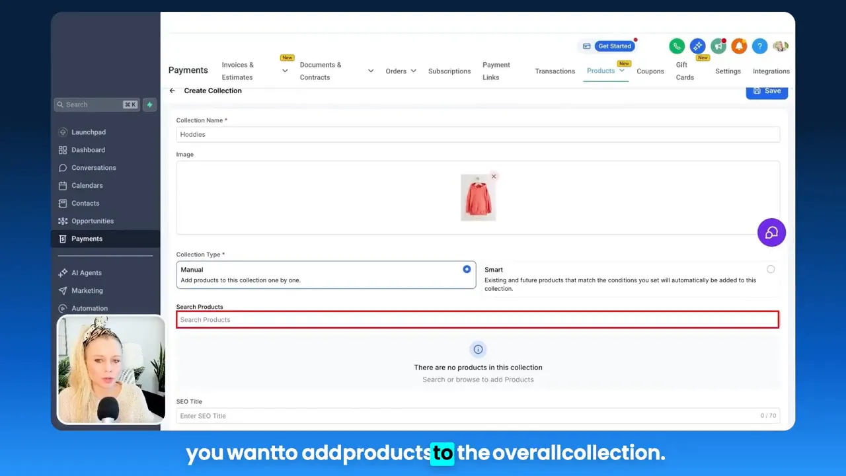Viewport: 846px width, 476px height.
Task: Open Opportunities in the sidebar
Action: [x=93, y=221]
